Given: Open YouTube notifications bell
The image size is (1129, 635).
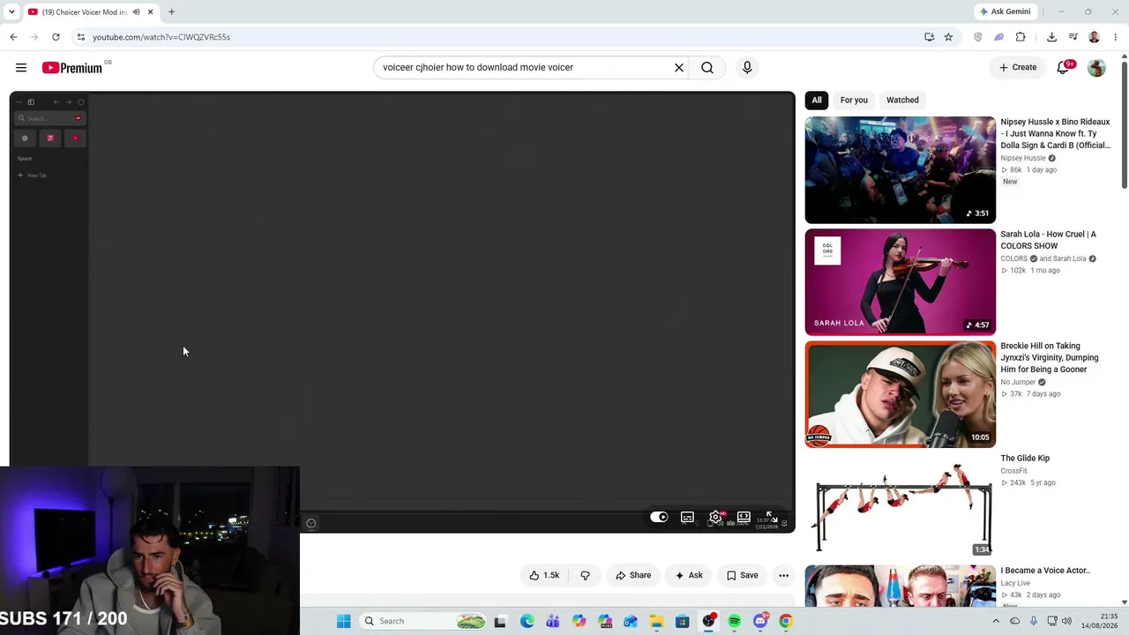Looking at the screenshot, I should pyautogui.click(x=1063, y=68).
